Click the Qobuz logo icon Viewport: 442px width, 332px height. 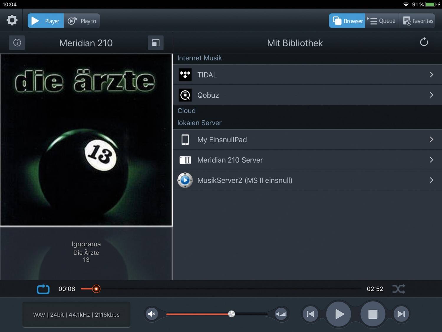click(x=185, y=95)
